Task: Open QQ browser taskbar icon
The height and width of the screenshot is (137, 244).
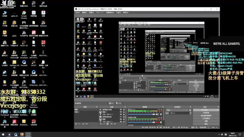Action: pos(16,134)
